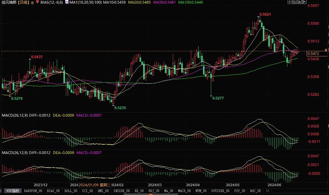The height and width of the screenshot is (195, 329).
Task: Open the KDJ_UD indicator tab
Action: coord(154,191)
